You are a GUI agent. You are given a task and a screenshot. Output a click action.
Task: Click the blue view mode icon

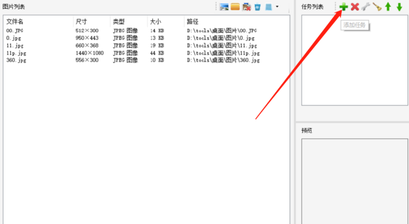coord(269,7)
